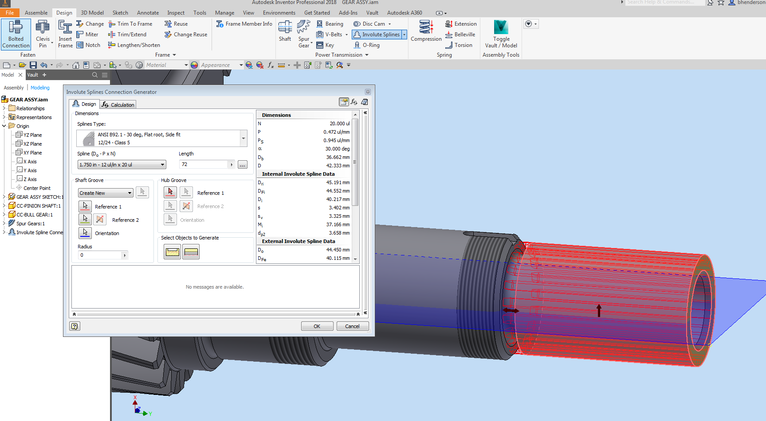Expand the Relationships tree node

4,108
